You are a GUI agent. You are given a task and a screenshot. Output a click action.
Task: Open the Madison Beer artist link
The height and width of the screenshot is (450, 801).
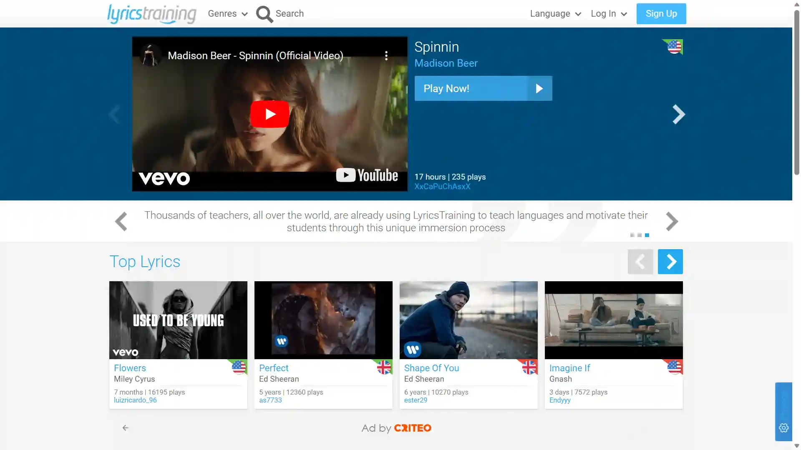click(x=446, y=63)
